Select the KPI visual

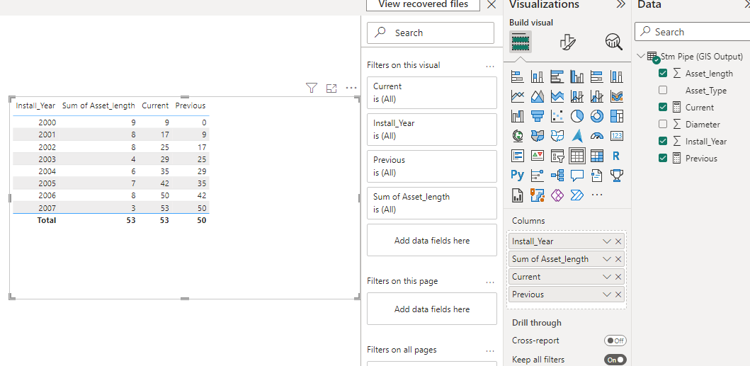click(538, 156)
